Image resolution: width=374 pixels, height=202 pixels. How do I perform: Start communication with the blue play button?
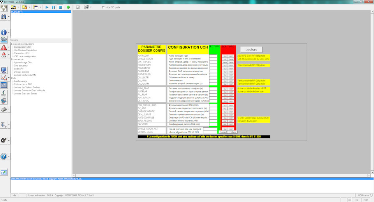click(47, 7)
